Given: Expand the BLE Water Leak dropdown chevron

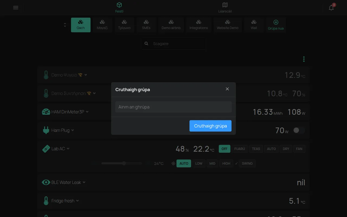Looking at the screenshot, I should coord(84,182).
